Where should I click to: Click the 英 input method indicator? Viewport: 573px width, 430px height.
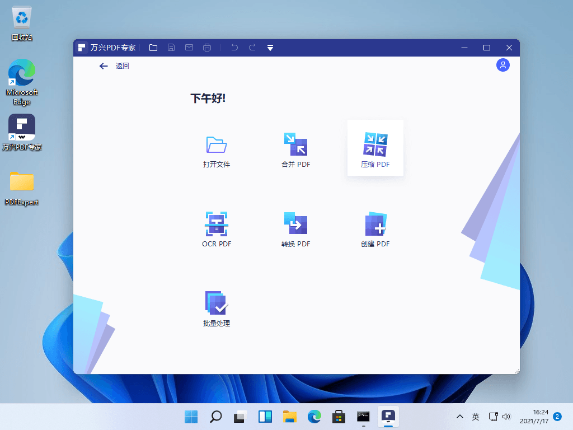tap(476, 417)
